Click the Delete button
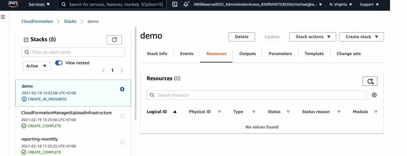This screenshot has height=156, width=407. pyautogui.click(x=242, y=37)
